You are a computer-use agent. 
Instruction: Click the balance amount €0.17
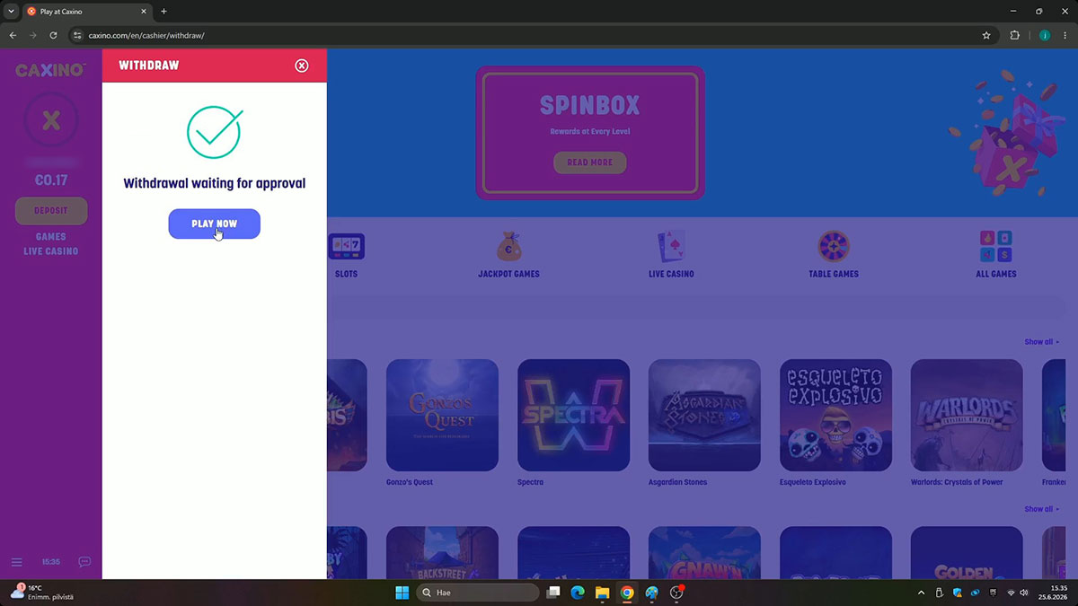tap(51, 180)
